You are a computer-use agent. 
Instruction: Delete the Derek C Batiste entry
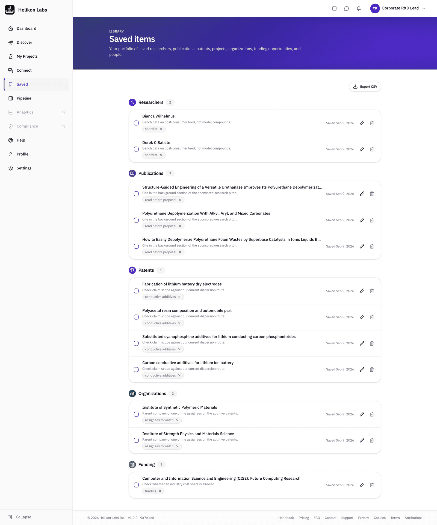(x=372, y=149)
